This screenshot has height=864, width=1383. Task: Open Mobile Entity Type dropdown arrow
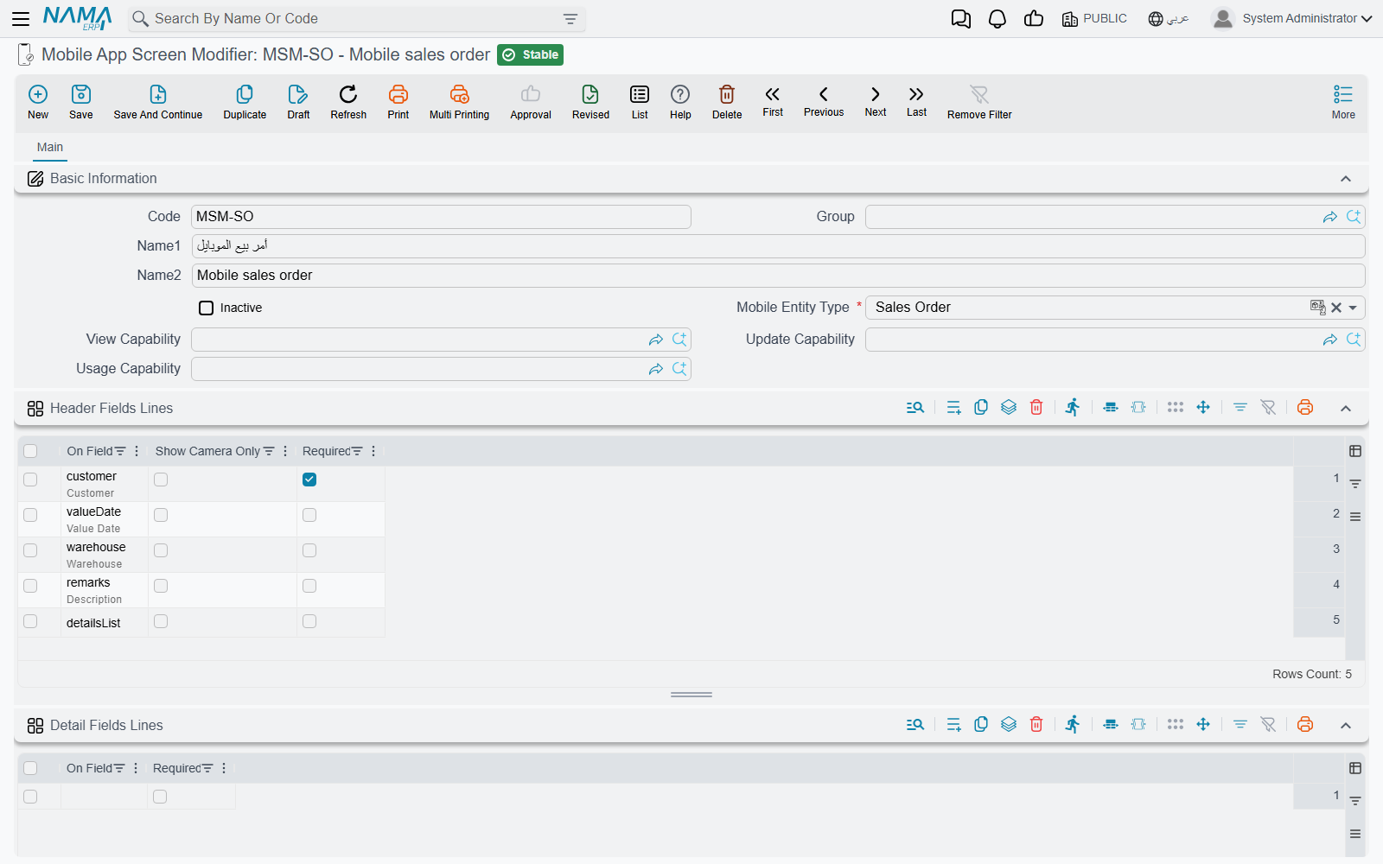[x=1353, y=308]
